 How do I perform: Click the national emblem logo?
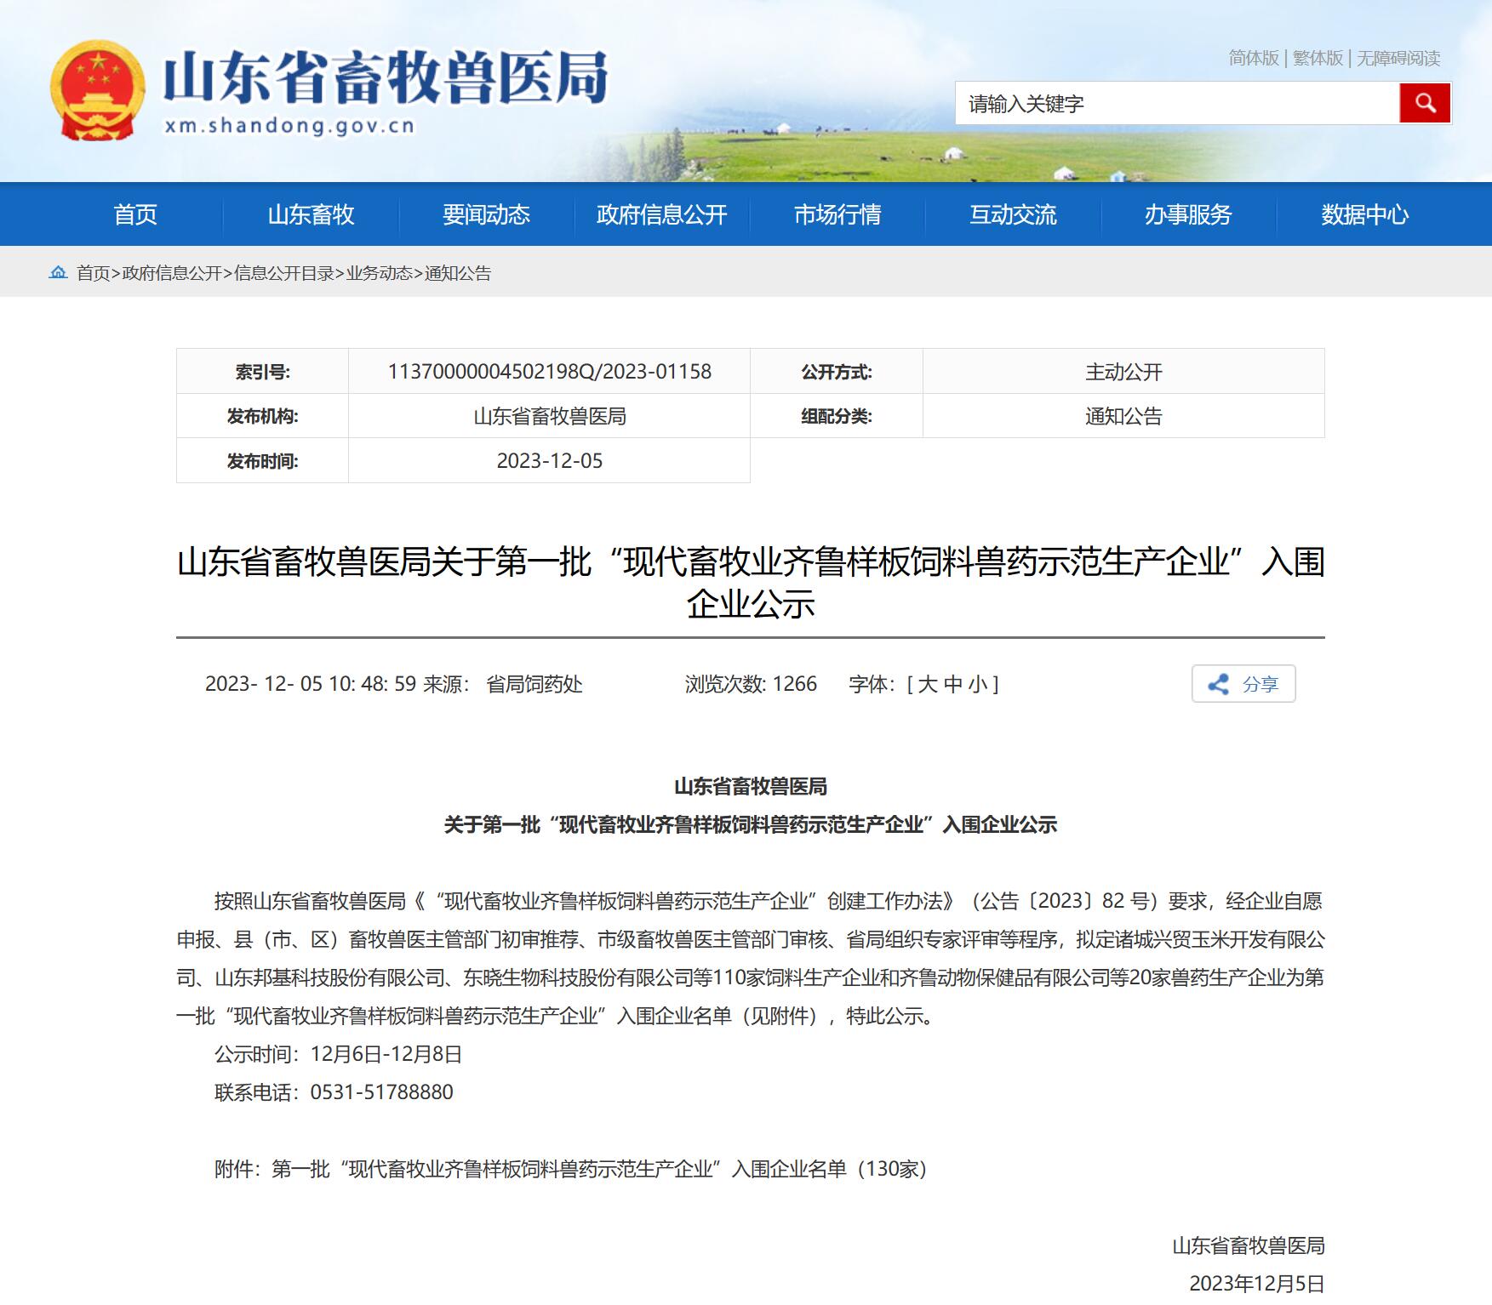click(97, 90)
